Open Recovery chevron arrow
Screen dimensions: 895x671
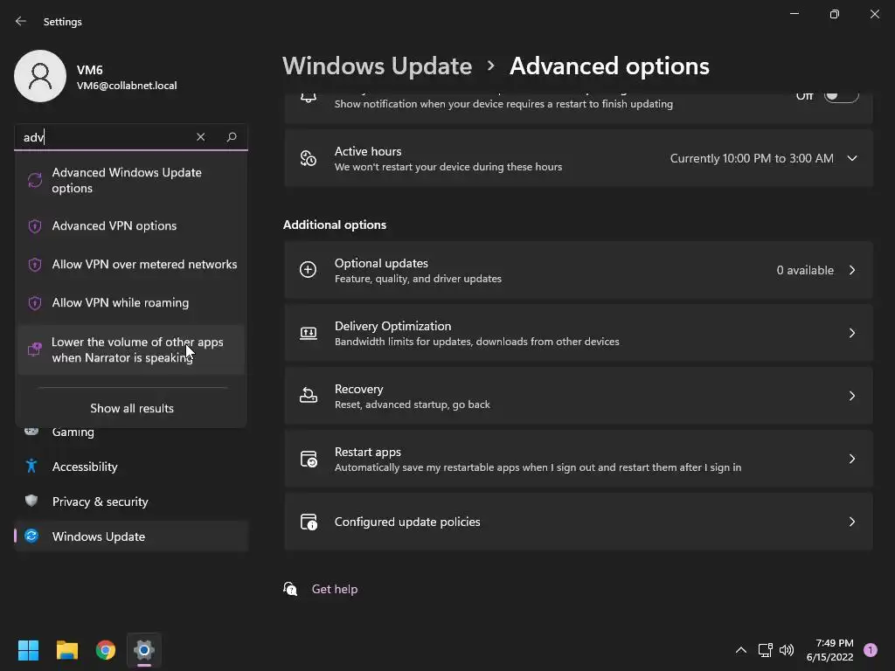(x=851, y=396)
